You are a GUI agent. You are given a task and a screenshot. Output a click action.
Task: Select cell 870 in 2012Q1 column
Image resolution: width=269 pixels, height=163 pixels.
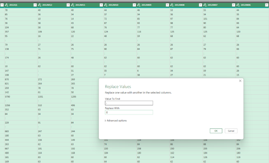point(21,79)
